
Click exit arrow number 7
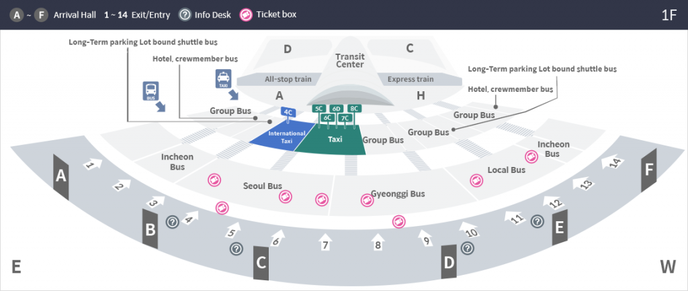[326, 243]
